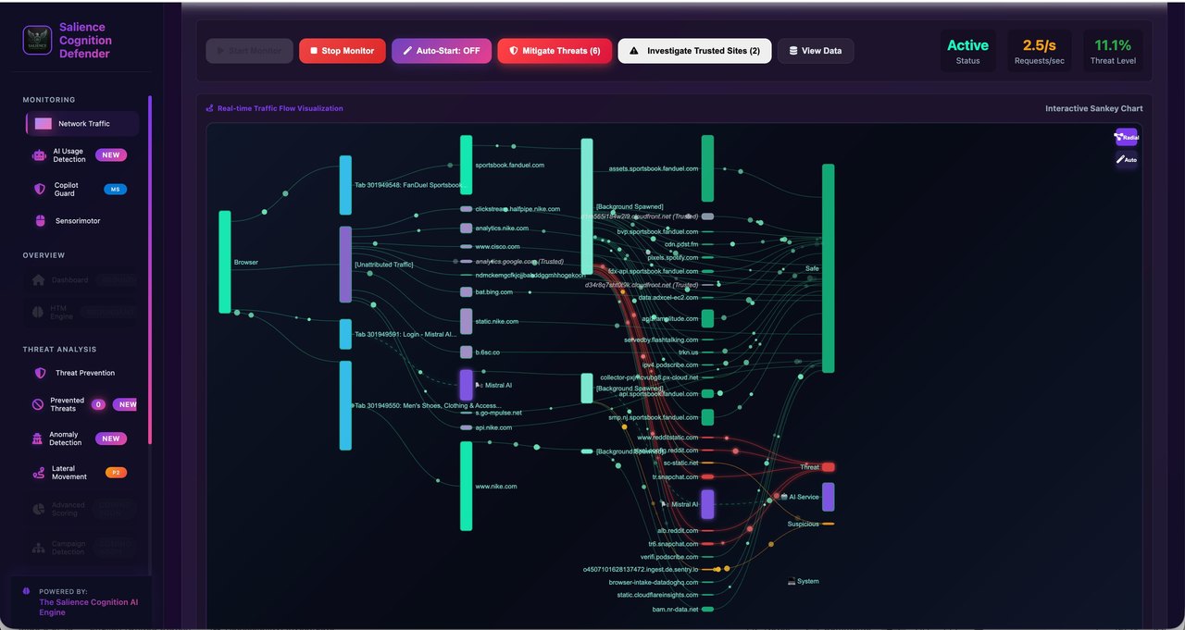Click Mitigate Threats (6) button
This screenshot has height=630, width=1185.
click(x=555, y=51)
